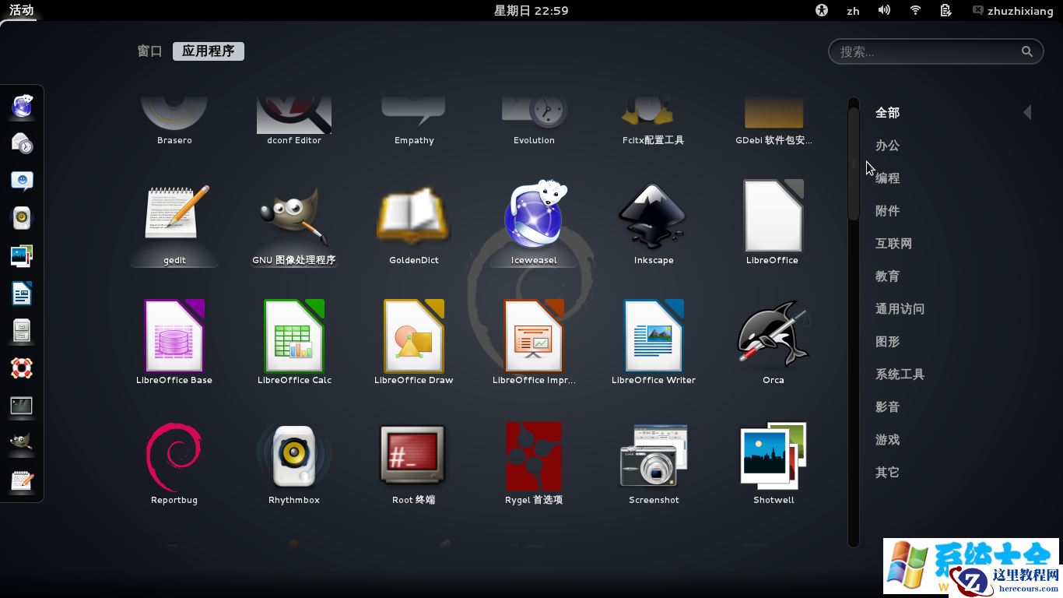The width and height of the screenshot is (1063, 598).
Task: Click the Empathy chat icon in the dash
Action: (22, 181)
